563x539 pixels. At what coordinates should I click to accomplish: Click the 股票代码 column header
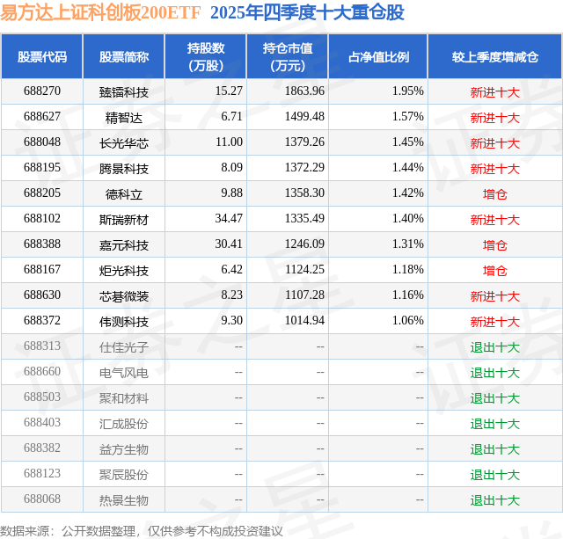(x=42, y=56)
